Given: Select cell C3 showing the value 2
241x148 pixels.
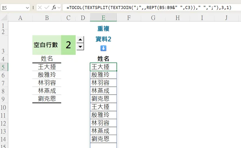Looking at the screenshot, I should [x=68, y=45].
